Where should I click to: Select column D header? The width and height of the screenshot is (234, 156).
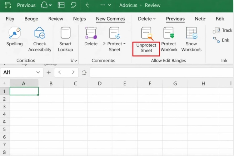tap(100, 83)
